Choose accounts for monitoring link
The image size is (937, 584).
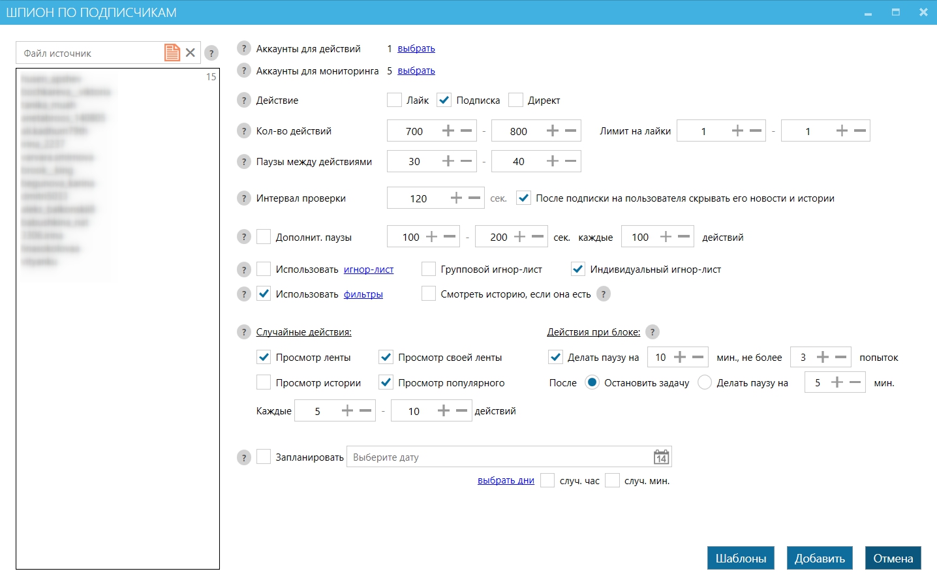(416, 70)
